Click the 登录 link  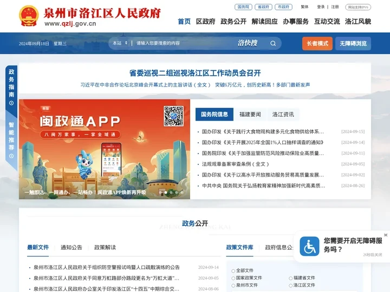coord(321,7)
